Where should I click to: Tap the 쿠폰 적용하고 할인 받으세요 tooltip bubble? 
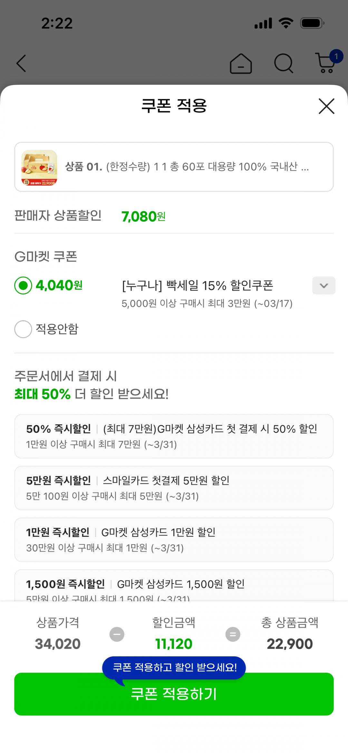[x=174, y=667]
